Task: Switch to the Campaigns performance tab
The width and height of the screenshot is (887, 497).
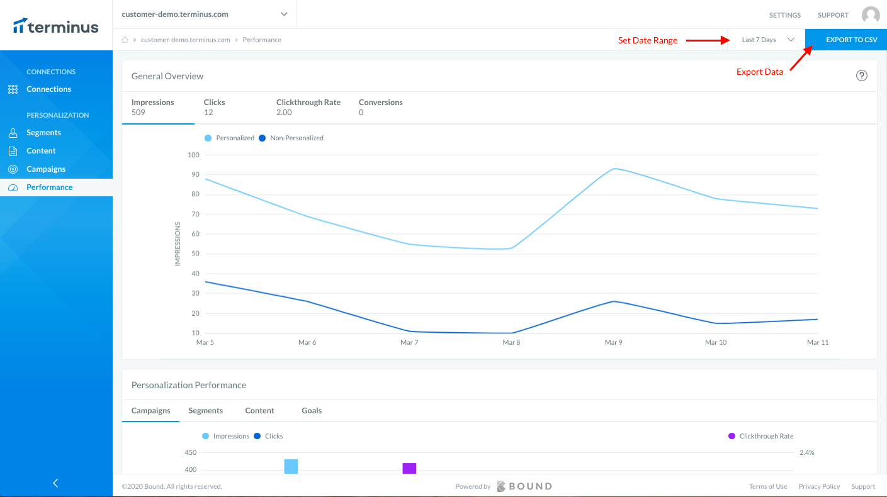Action: (151, 411)
